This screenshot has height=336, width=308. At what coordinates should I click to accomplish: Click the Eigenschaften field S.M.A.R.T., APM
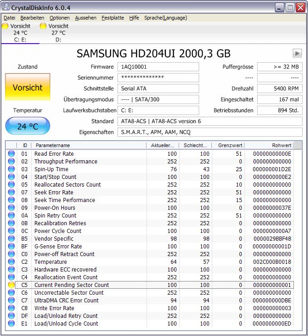[x=210, y=132]
